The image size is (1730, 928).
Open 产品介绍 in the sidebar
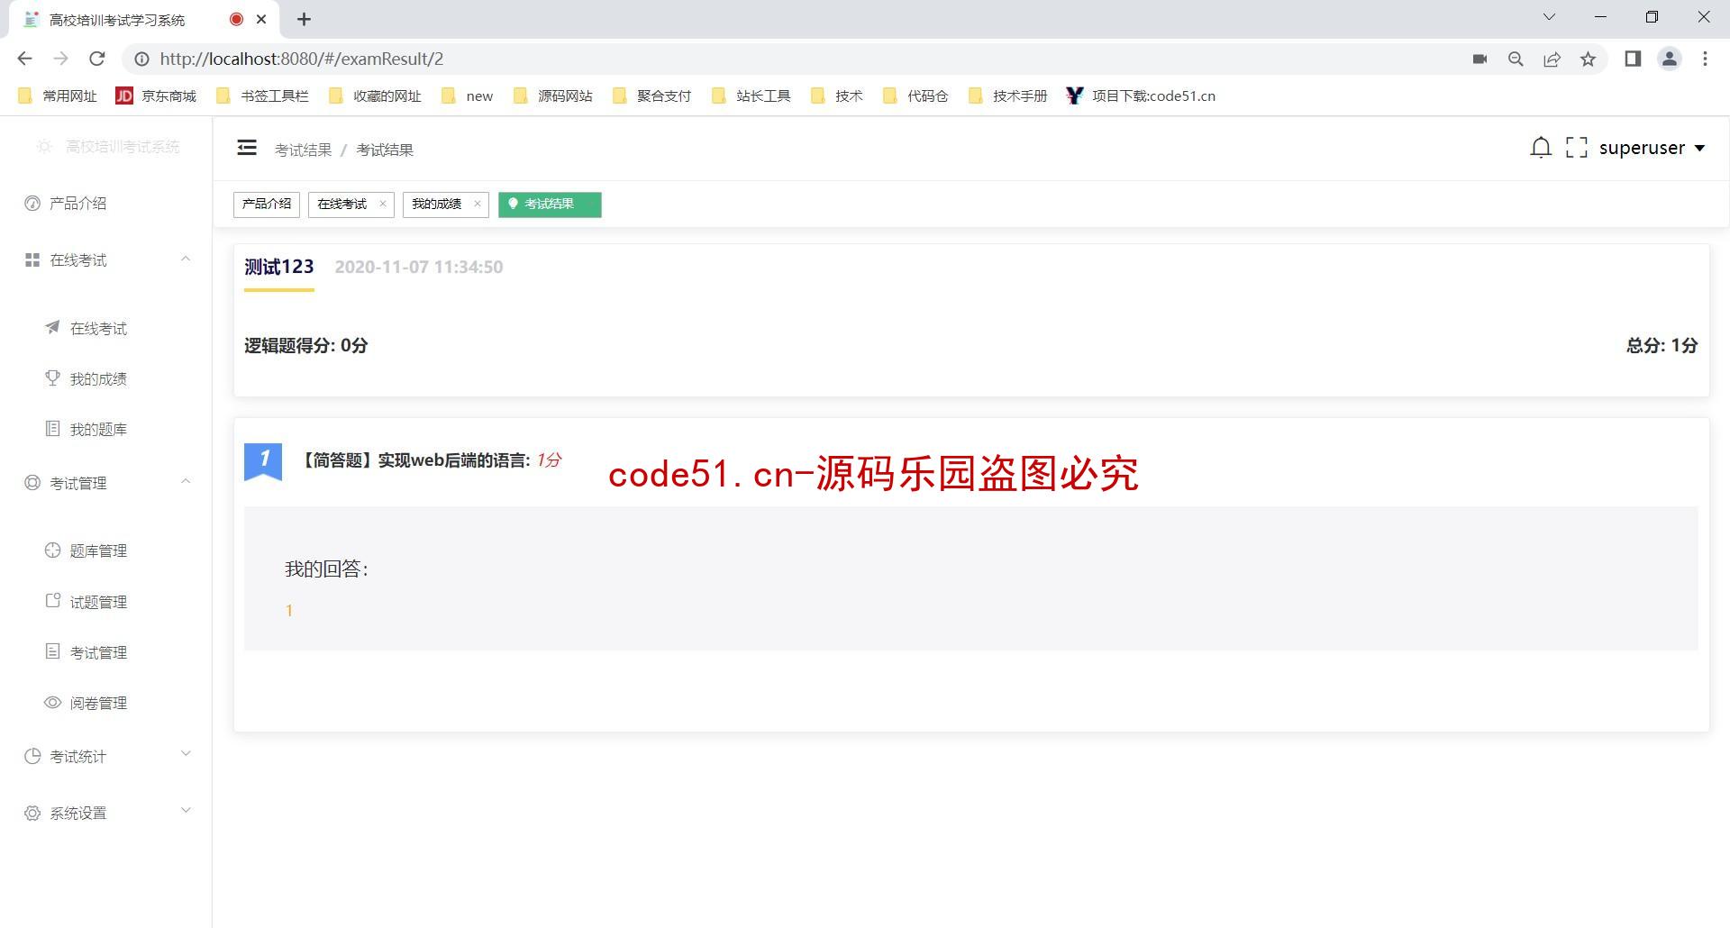click(x=105, y=204)
